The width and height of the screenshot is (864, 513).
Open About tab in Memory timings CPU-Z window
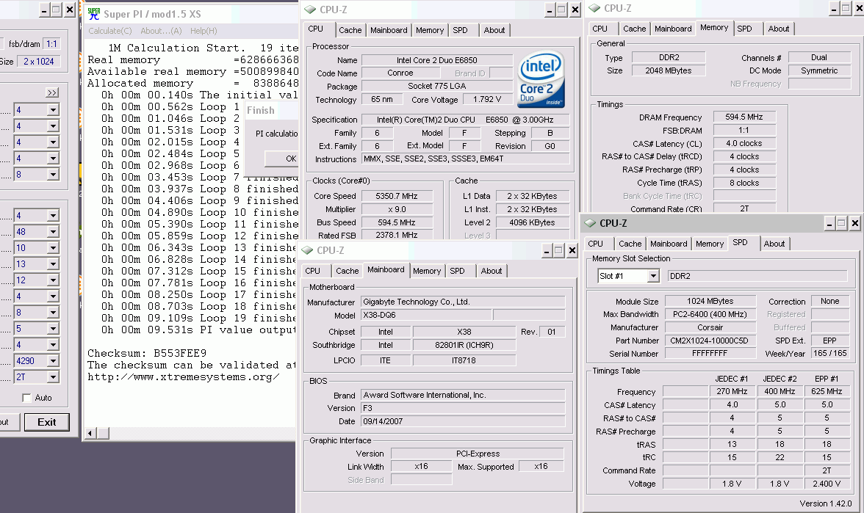(779, 29)
